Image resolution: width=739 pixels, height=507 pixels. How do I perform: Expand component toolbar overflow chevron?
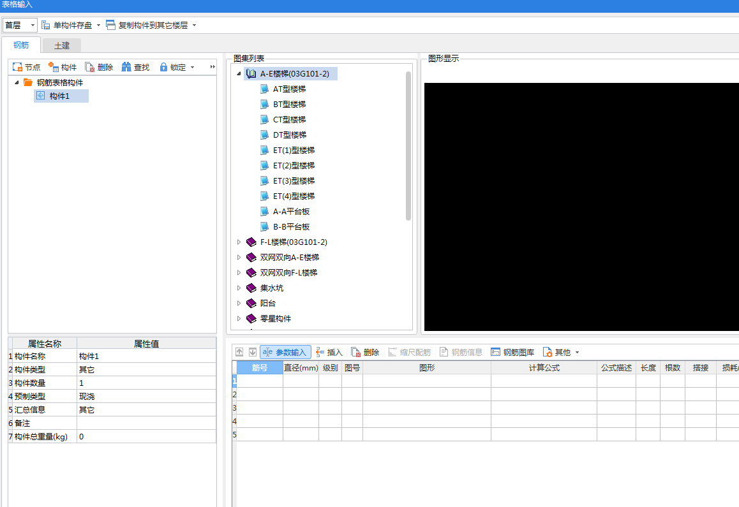213,67
